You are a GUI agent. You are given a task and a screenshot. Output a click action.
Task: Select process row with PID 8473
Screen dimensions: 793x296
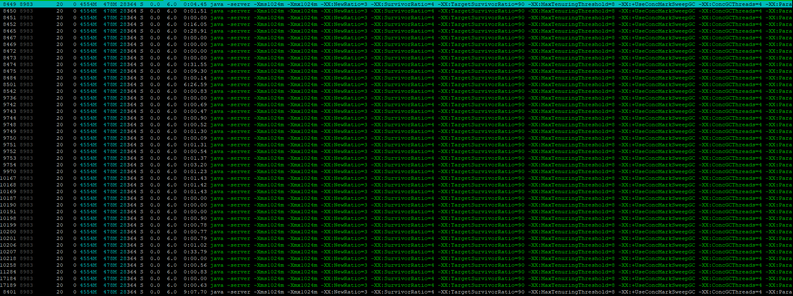pyautogui.click(x=396, y=58)
